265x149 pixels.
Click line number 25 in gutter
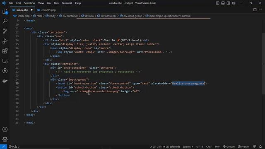tap(17, 84)
